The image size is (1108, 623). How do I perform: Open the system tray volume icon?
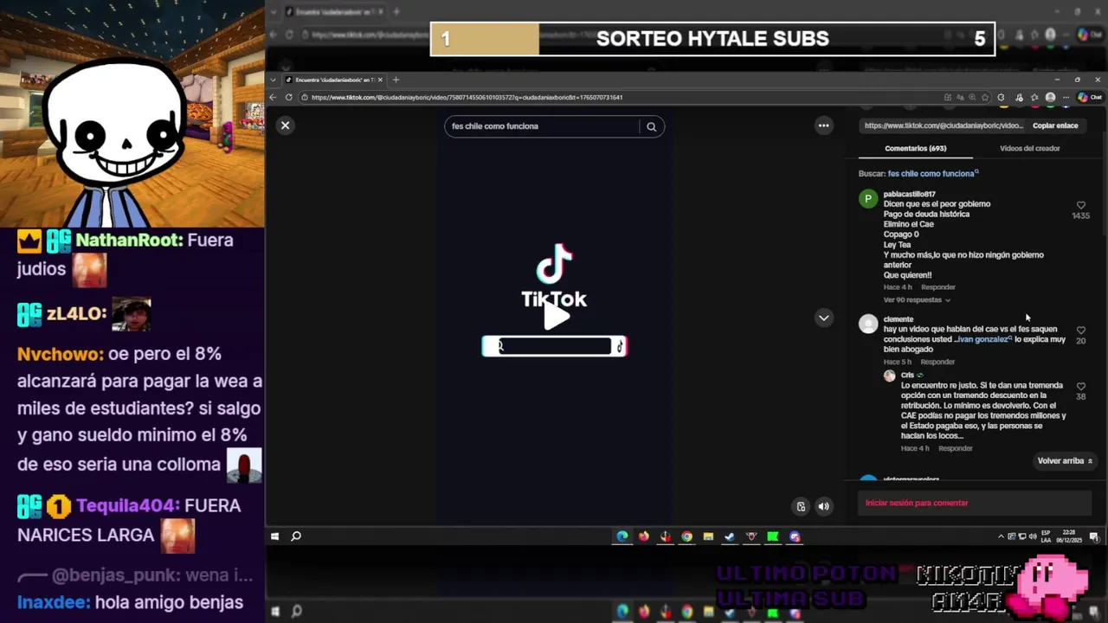[1032, 536]
